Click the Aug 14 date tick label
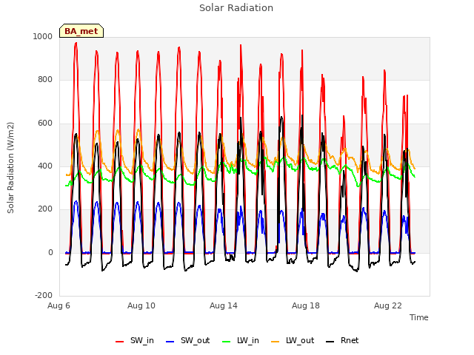This screenshot has width=474, height=355. [x=224, y=305]
